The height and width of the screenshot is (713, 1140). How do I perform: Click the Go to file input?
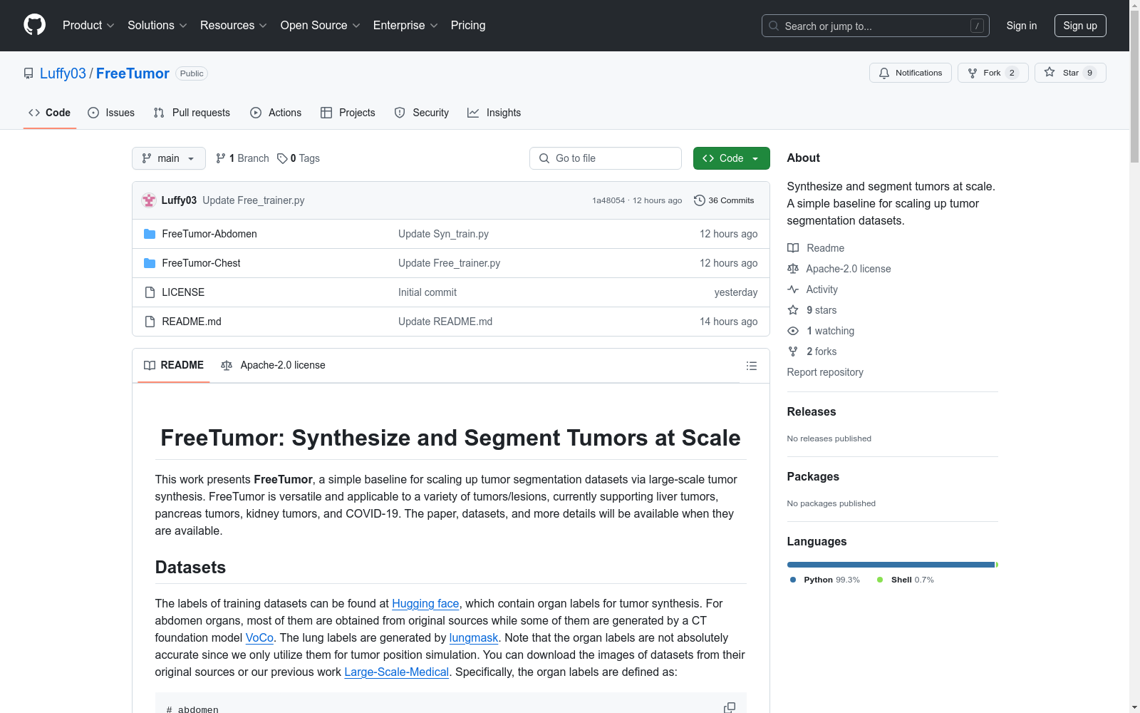[x=606, y=158]
